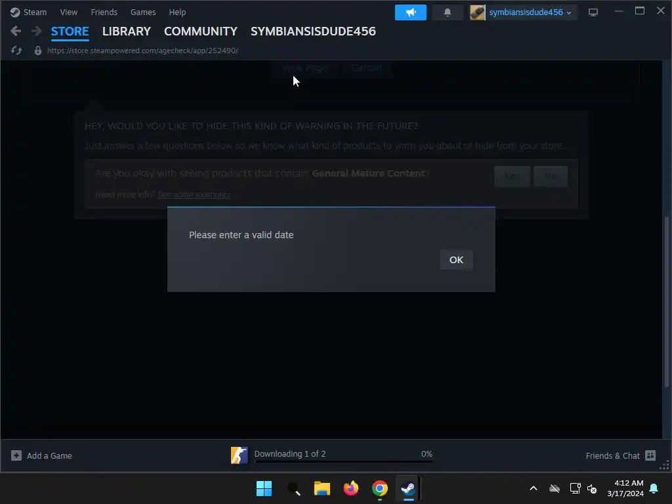Click the muted volume tray icon
Screen dimensions: 672x504
pos(592,488)
